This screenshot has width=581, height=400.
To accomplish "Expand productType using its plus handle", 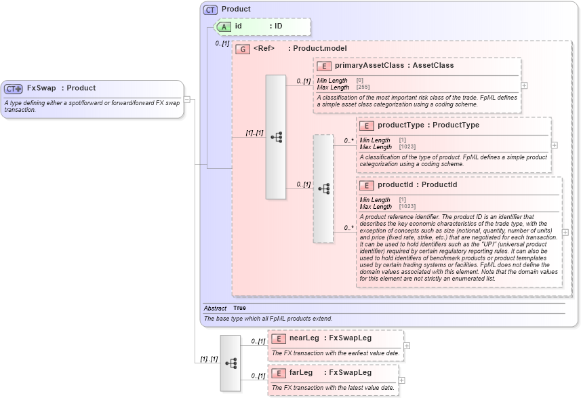I will coord(553,145).
